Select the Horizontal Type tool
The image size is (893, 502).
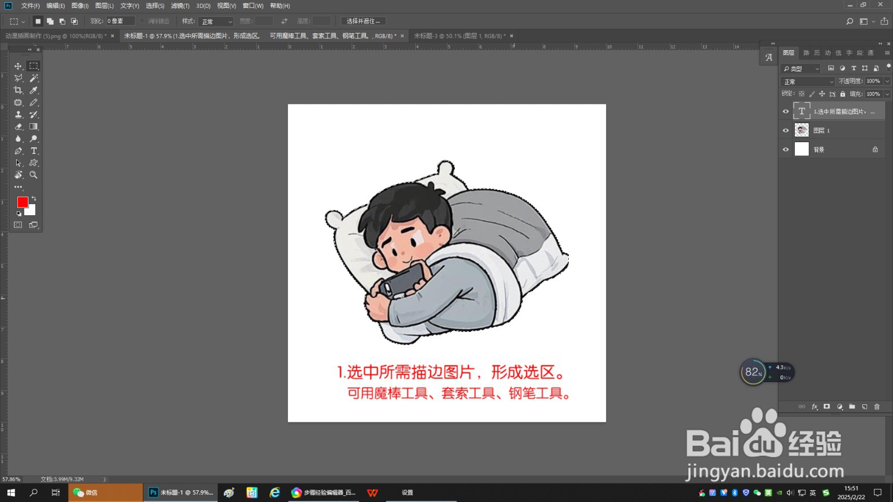[33, 151]
